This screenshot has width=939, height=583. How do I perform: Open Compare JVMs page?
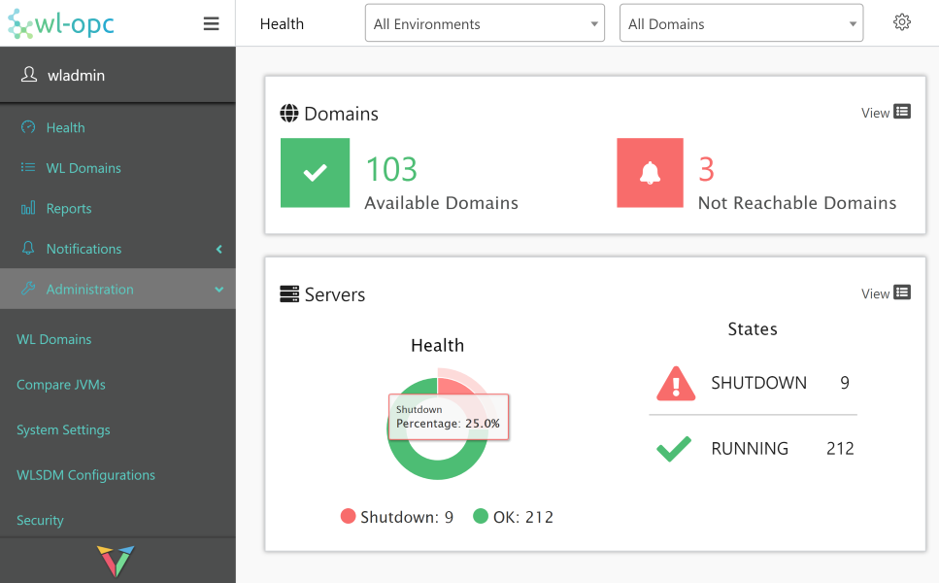[x=61, y=385]
